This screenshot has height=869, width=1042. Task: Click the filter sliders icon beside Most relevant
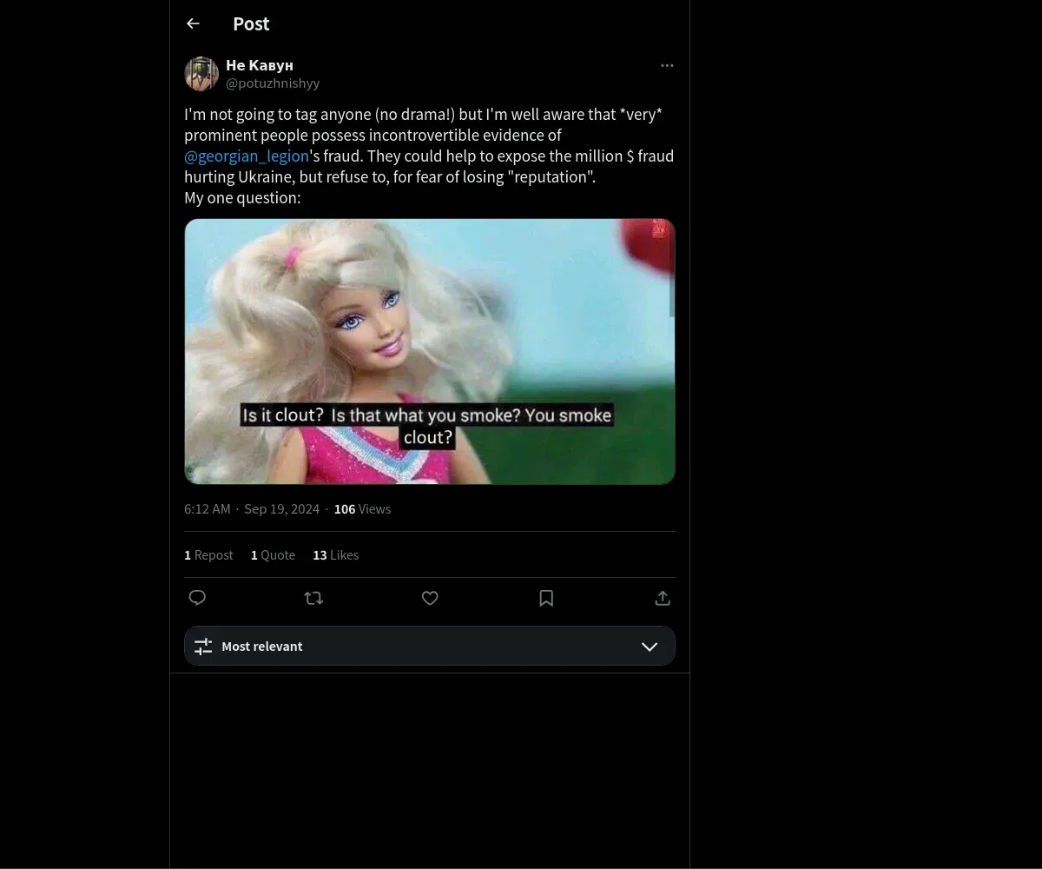[x=203, y=647]
